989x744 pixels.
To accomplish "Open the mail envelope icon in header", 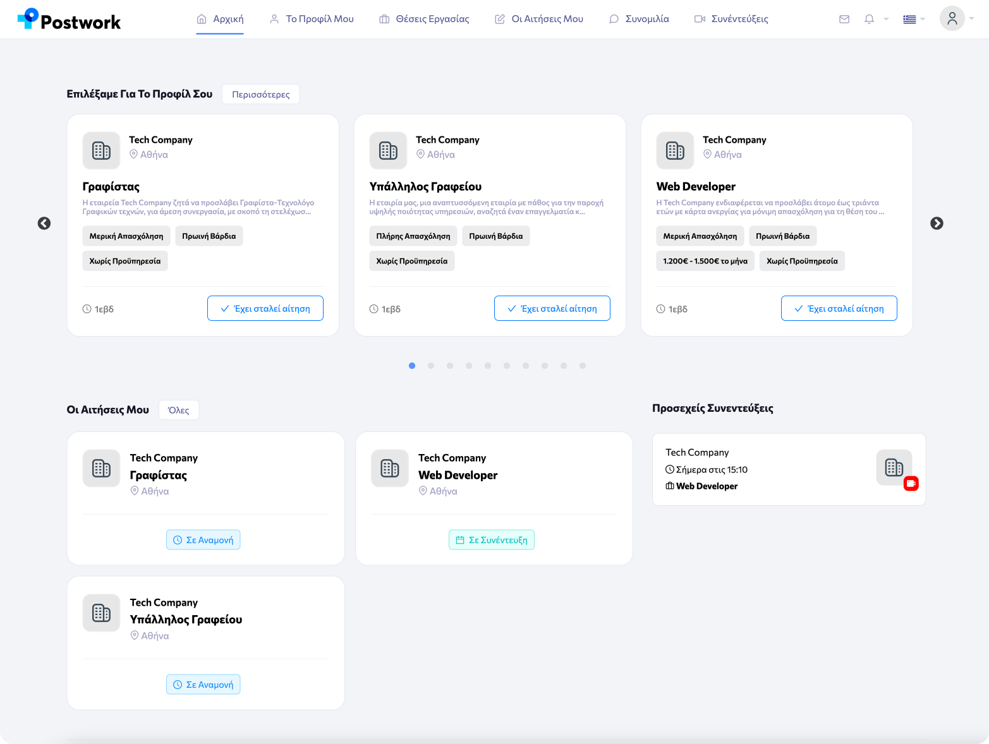I will point(844,20).
